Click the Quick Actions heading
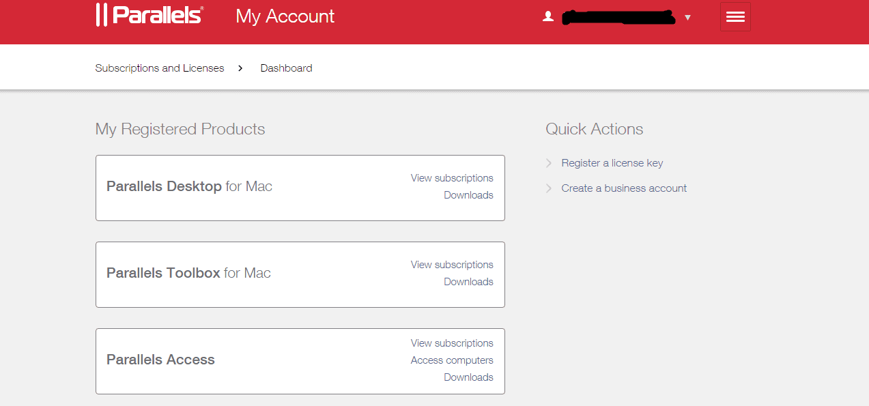869x406 pixels. (595, 129)
